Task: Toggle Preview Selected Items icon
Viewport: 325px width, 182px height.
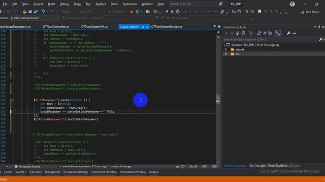Action: click(295, 33)
